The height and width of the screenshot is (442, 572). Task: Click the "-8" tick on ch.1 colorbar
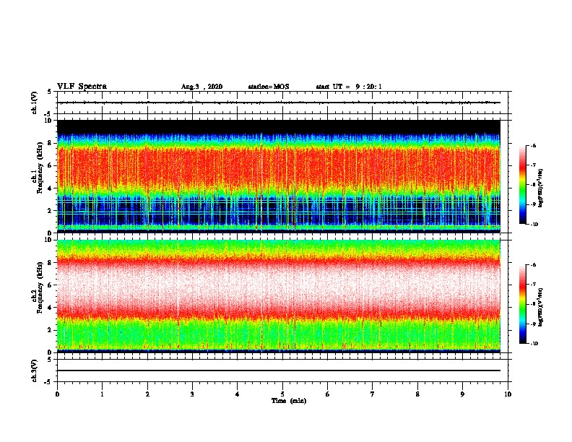(x=533, y=185)
